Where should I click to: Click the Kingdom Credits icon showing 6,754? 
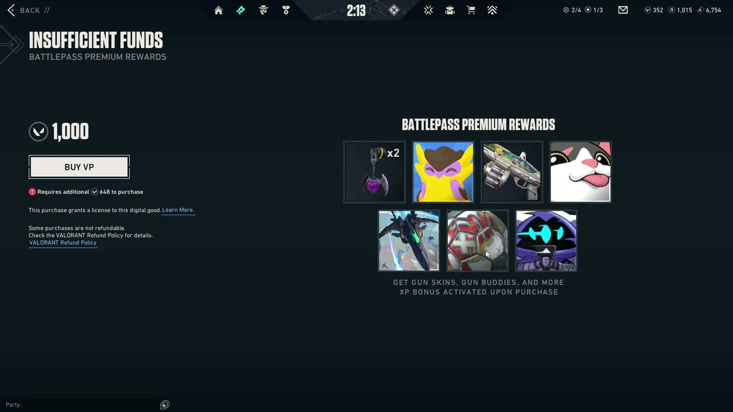[700, 10]
